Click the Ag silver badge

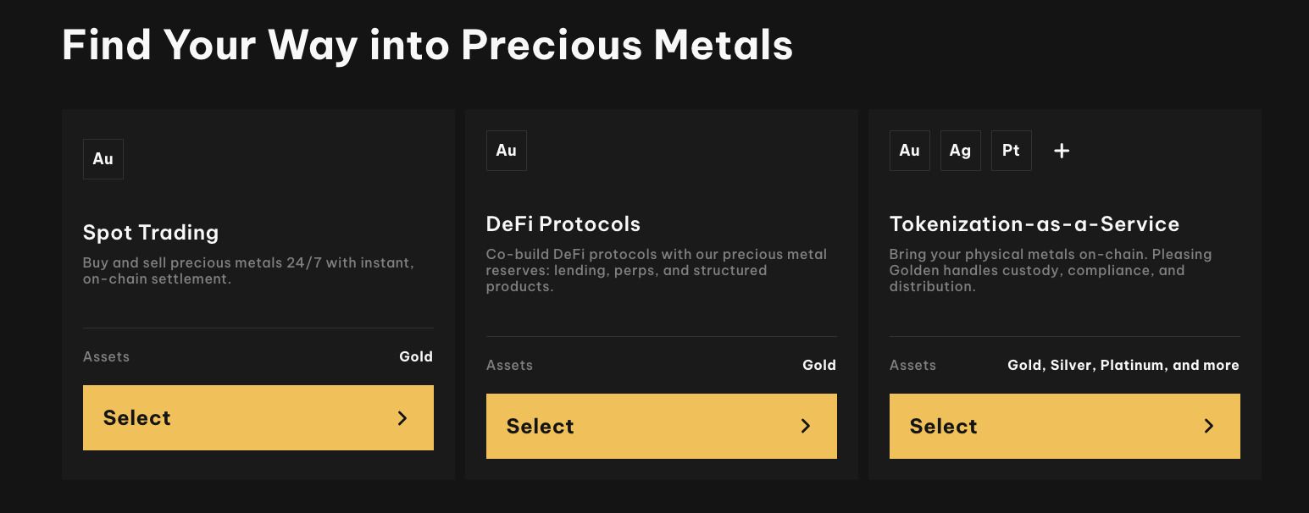961,151
